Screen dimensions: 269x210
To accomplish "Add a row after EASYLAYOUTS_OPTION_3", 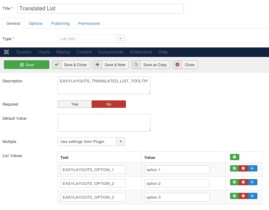I will tap(234, 196).
